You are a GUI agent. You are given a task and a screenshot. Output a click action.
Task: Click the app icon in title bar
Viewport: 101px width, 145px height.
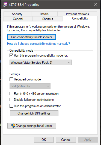[x=5, y=4]
